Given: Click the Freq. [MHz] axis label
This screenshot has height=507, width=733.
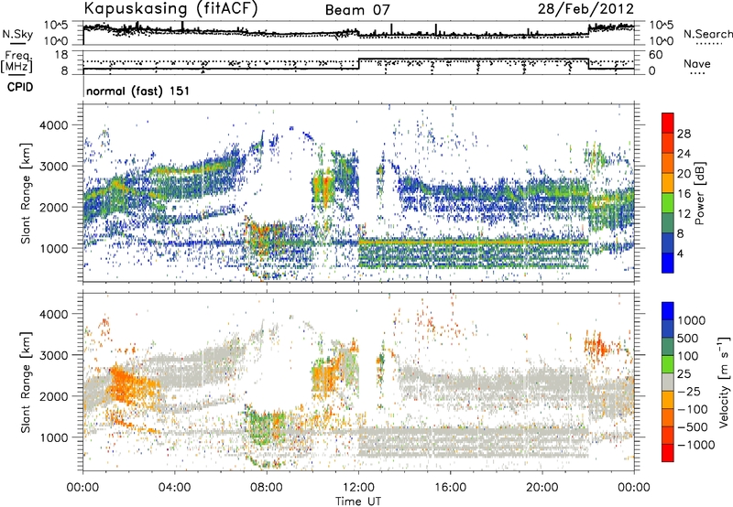Looking at the screenshot, I should click(x=17, y=62).
